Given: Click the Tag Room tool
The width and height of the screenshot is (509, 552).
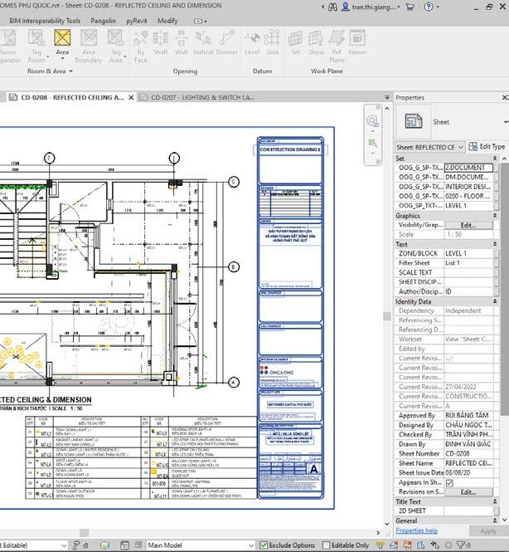Looking at the screenshot, I should [x=36, y=46].
